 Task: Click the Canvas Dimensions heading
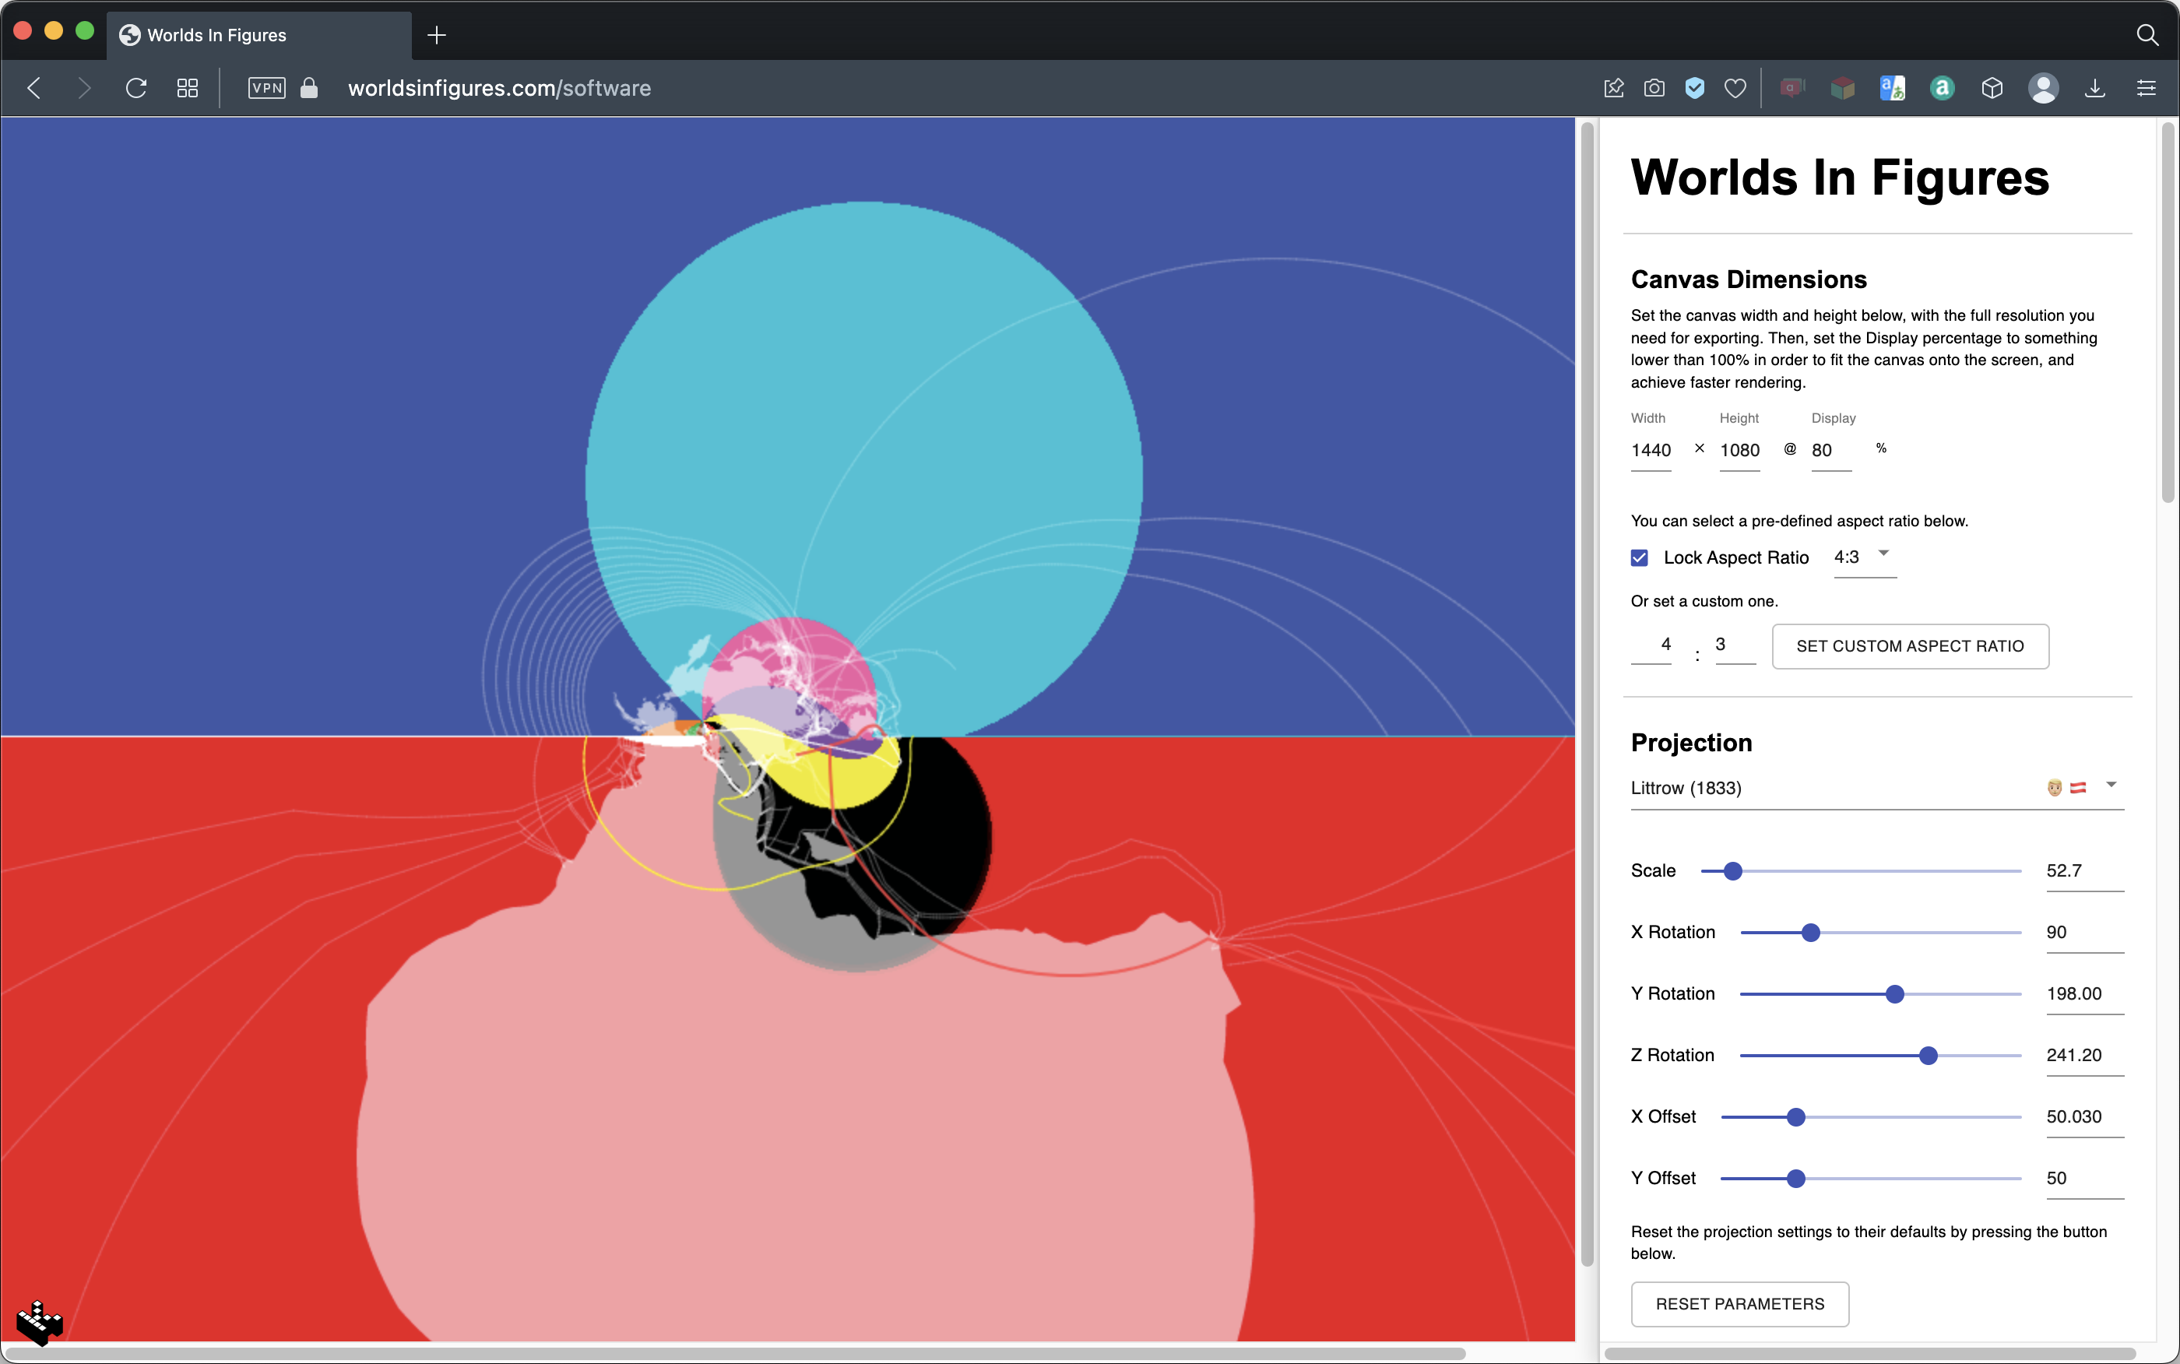coord(1748,279)
